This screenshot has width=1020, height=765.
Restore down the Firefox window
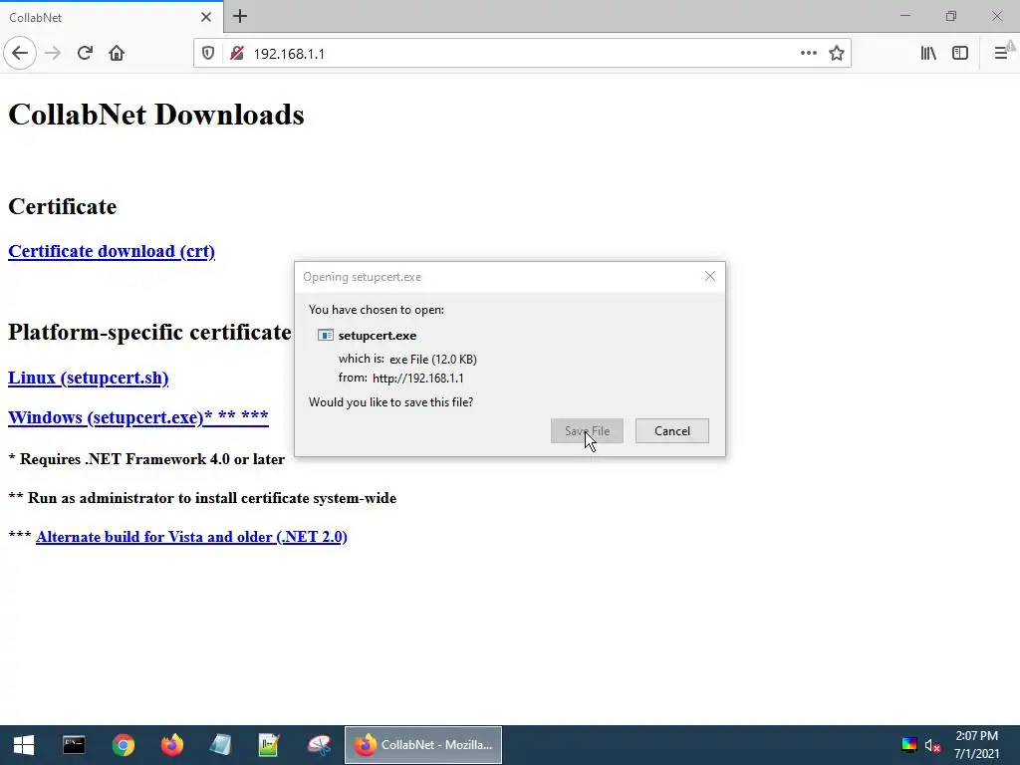[951, 16]
